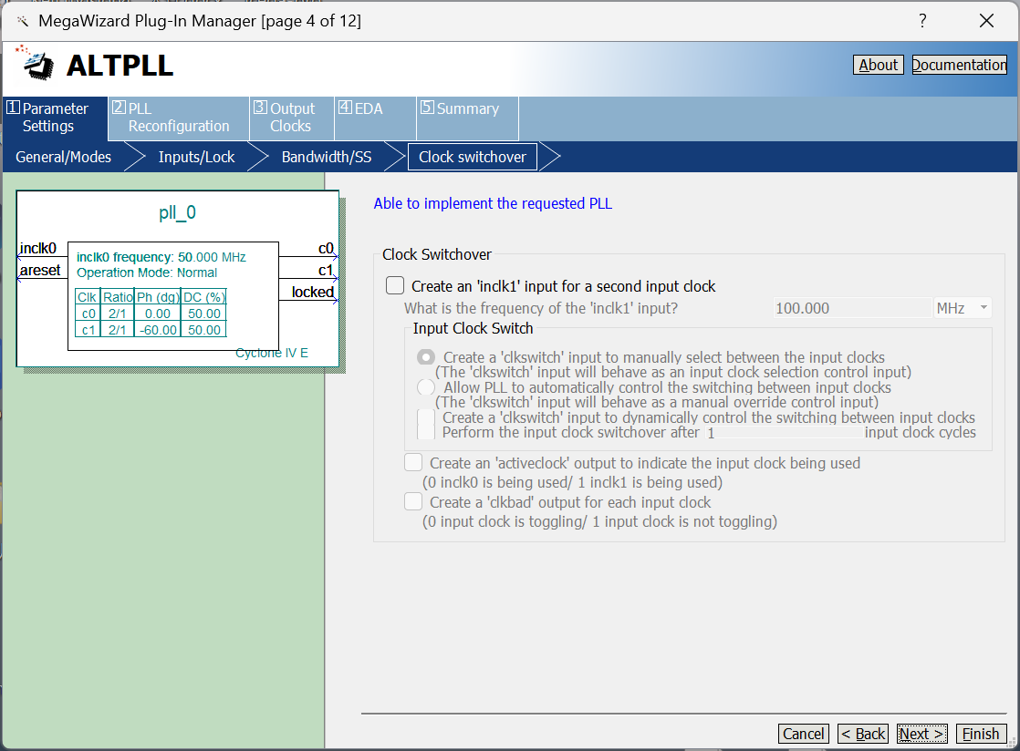Select the Clock switchover step

coord(473,157)
